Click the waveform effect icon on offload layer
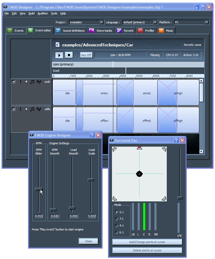 pos(39,109)
